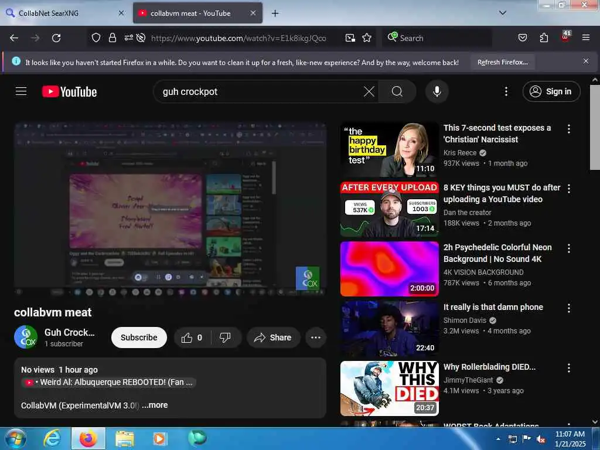
Task: Open the Firefox application hamburger menu
Action: (x=585, y=37)
